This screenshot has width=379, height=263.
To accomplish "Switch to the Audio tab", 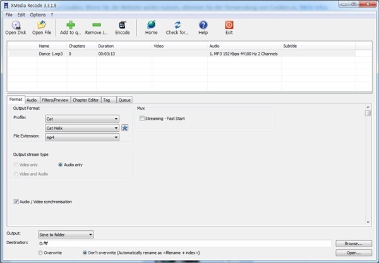I will [32, 100].
